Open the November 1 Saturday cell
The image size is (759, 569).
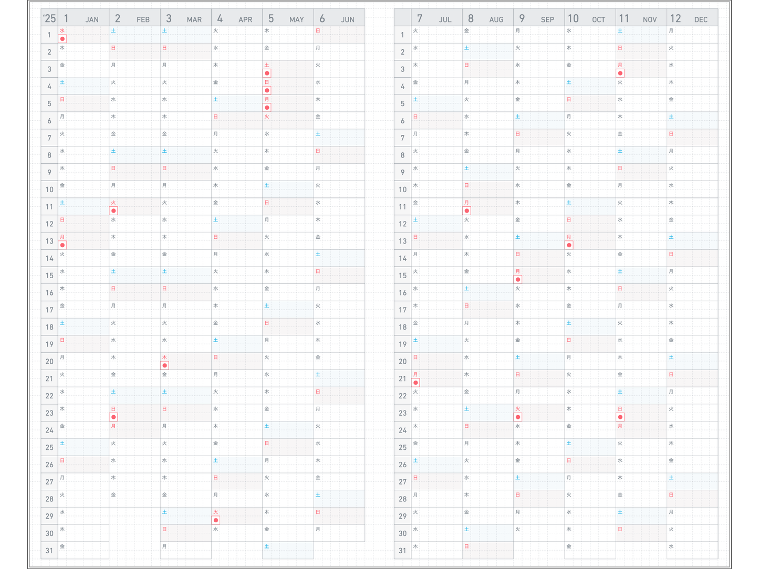641,35
